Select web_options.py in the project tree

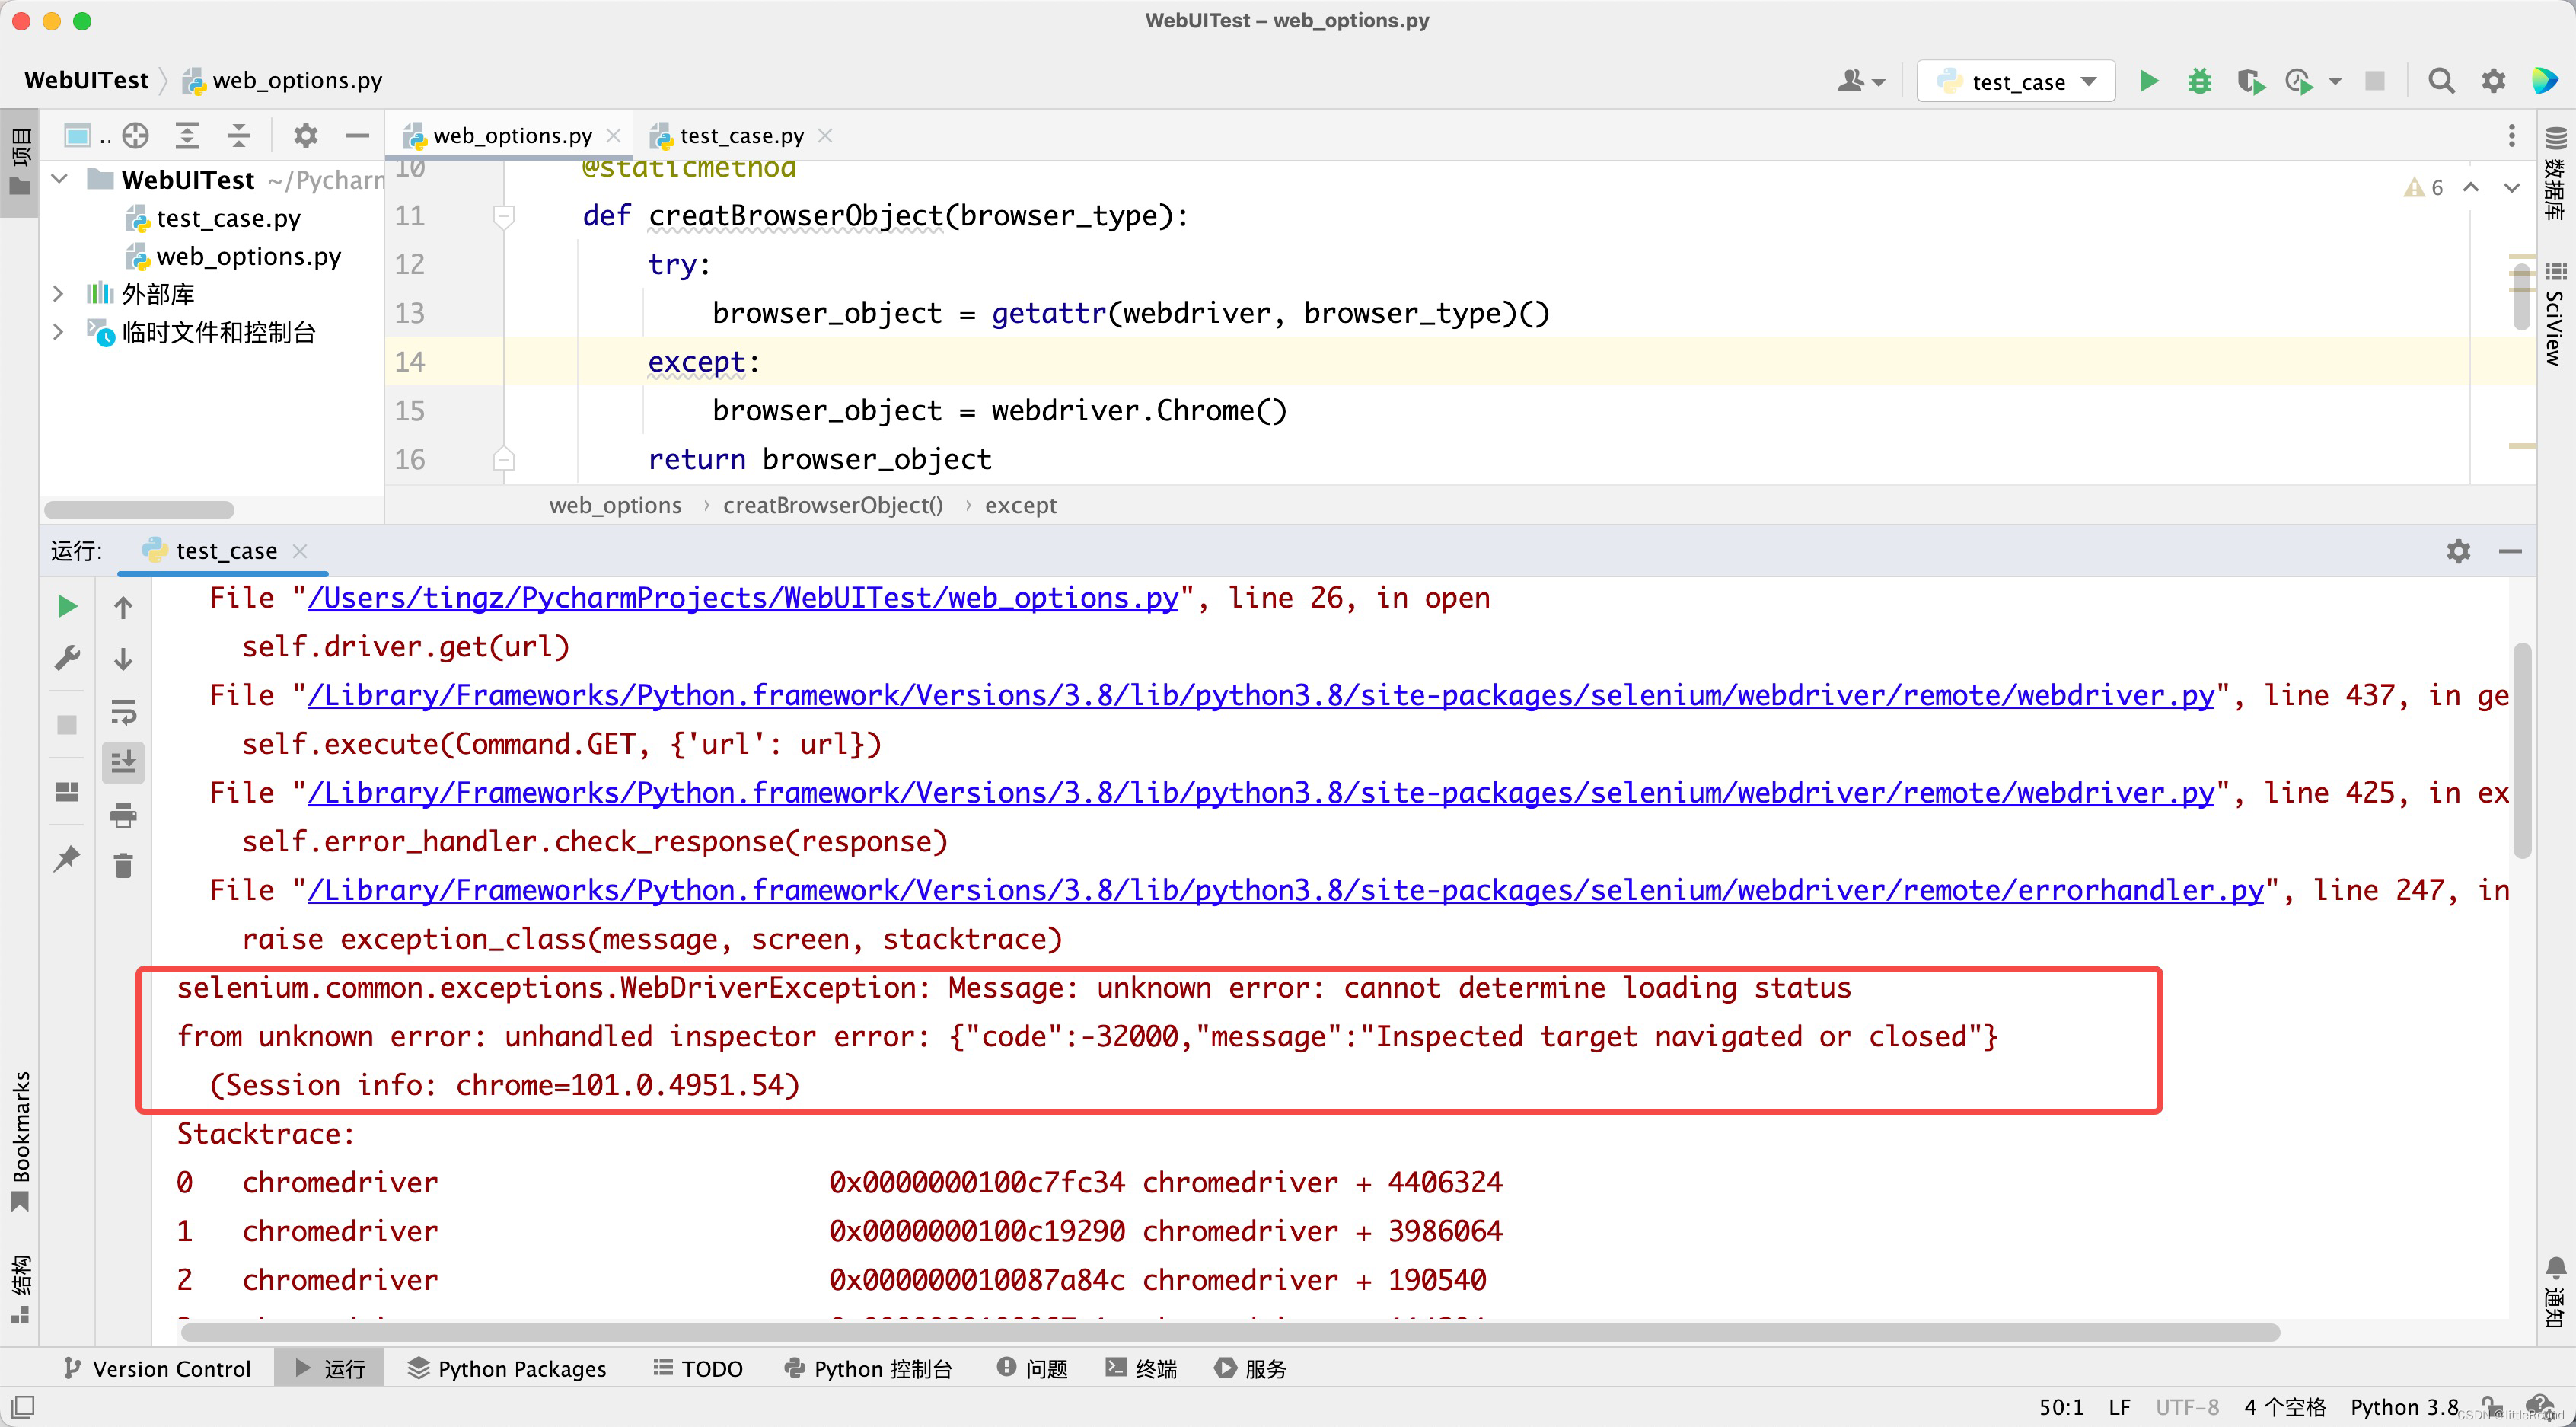248,256
